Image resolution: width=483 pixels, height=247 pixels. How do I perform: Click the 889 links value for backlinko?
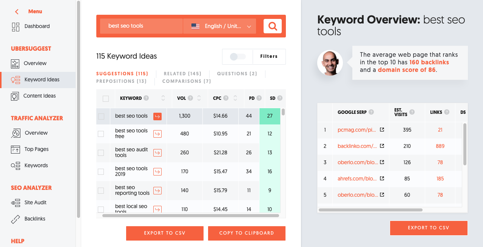click(x=440, y=146)
